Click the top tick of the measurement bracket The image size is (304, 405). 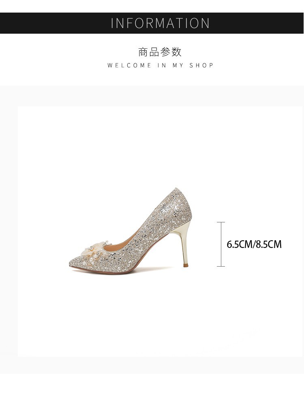(221, 222)
